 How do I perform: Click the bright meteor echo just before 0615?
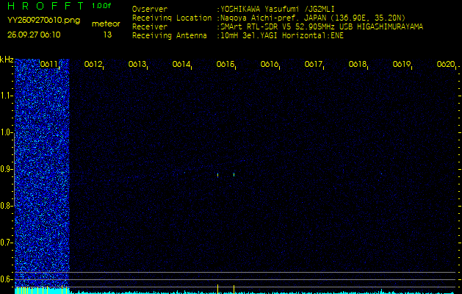point(217,175)
